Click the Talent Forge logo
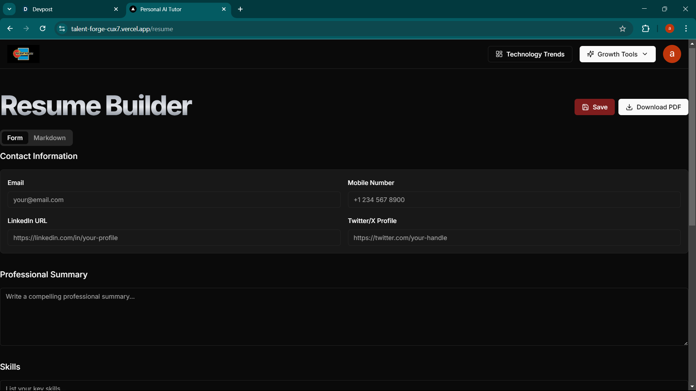696x391 pixels. [x=23, y=54]
